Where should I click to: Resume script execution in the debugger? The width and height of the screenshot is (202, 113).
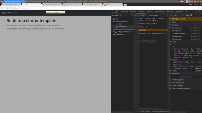coord(172,15)
